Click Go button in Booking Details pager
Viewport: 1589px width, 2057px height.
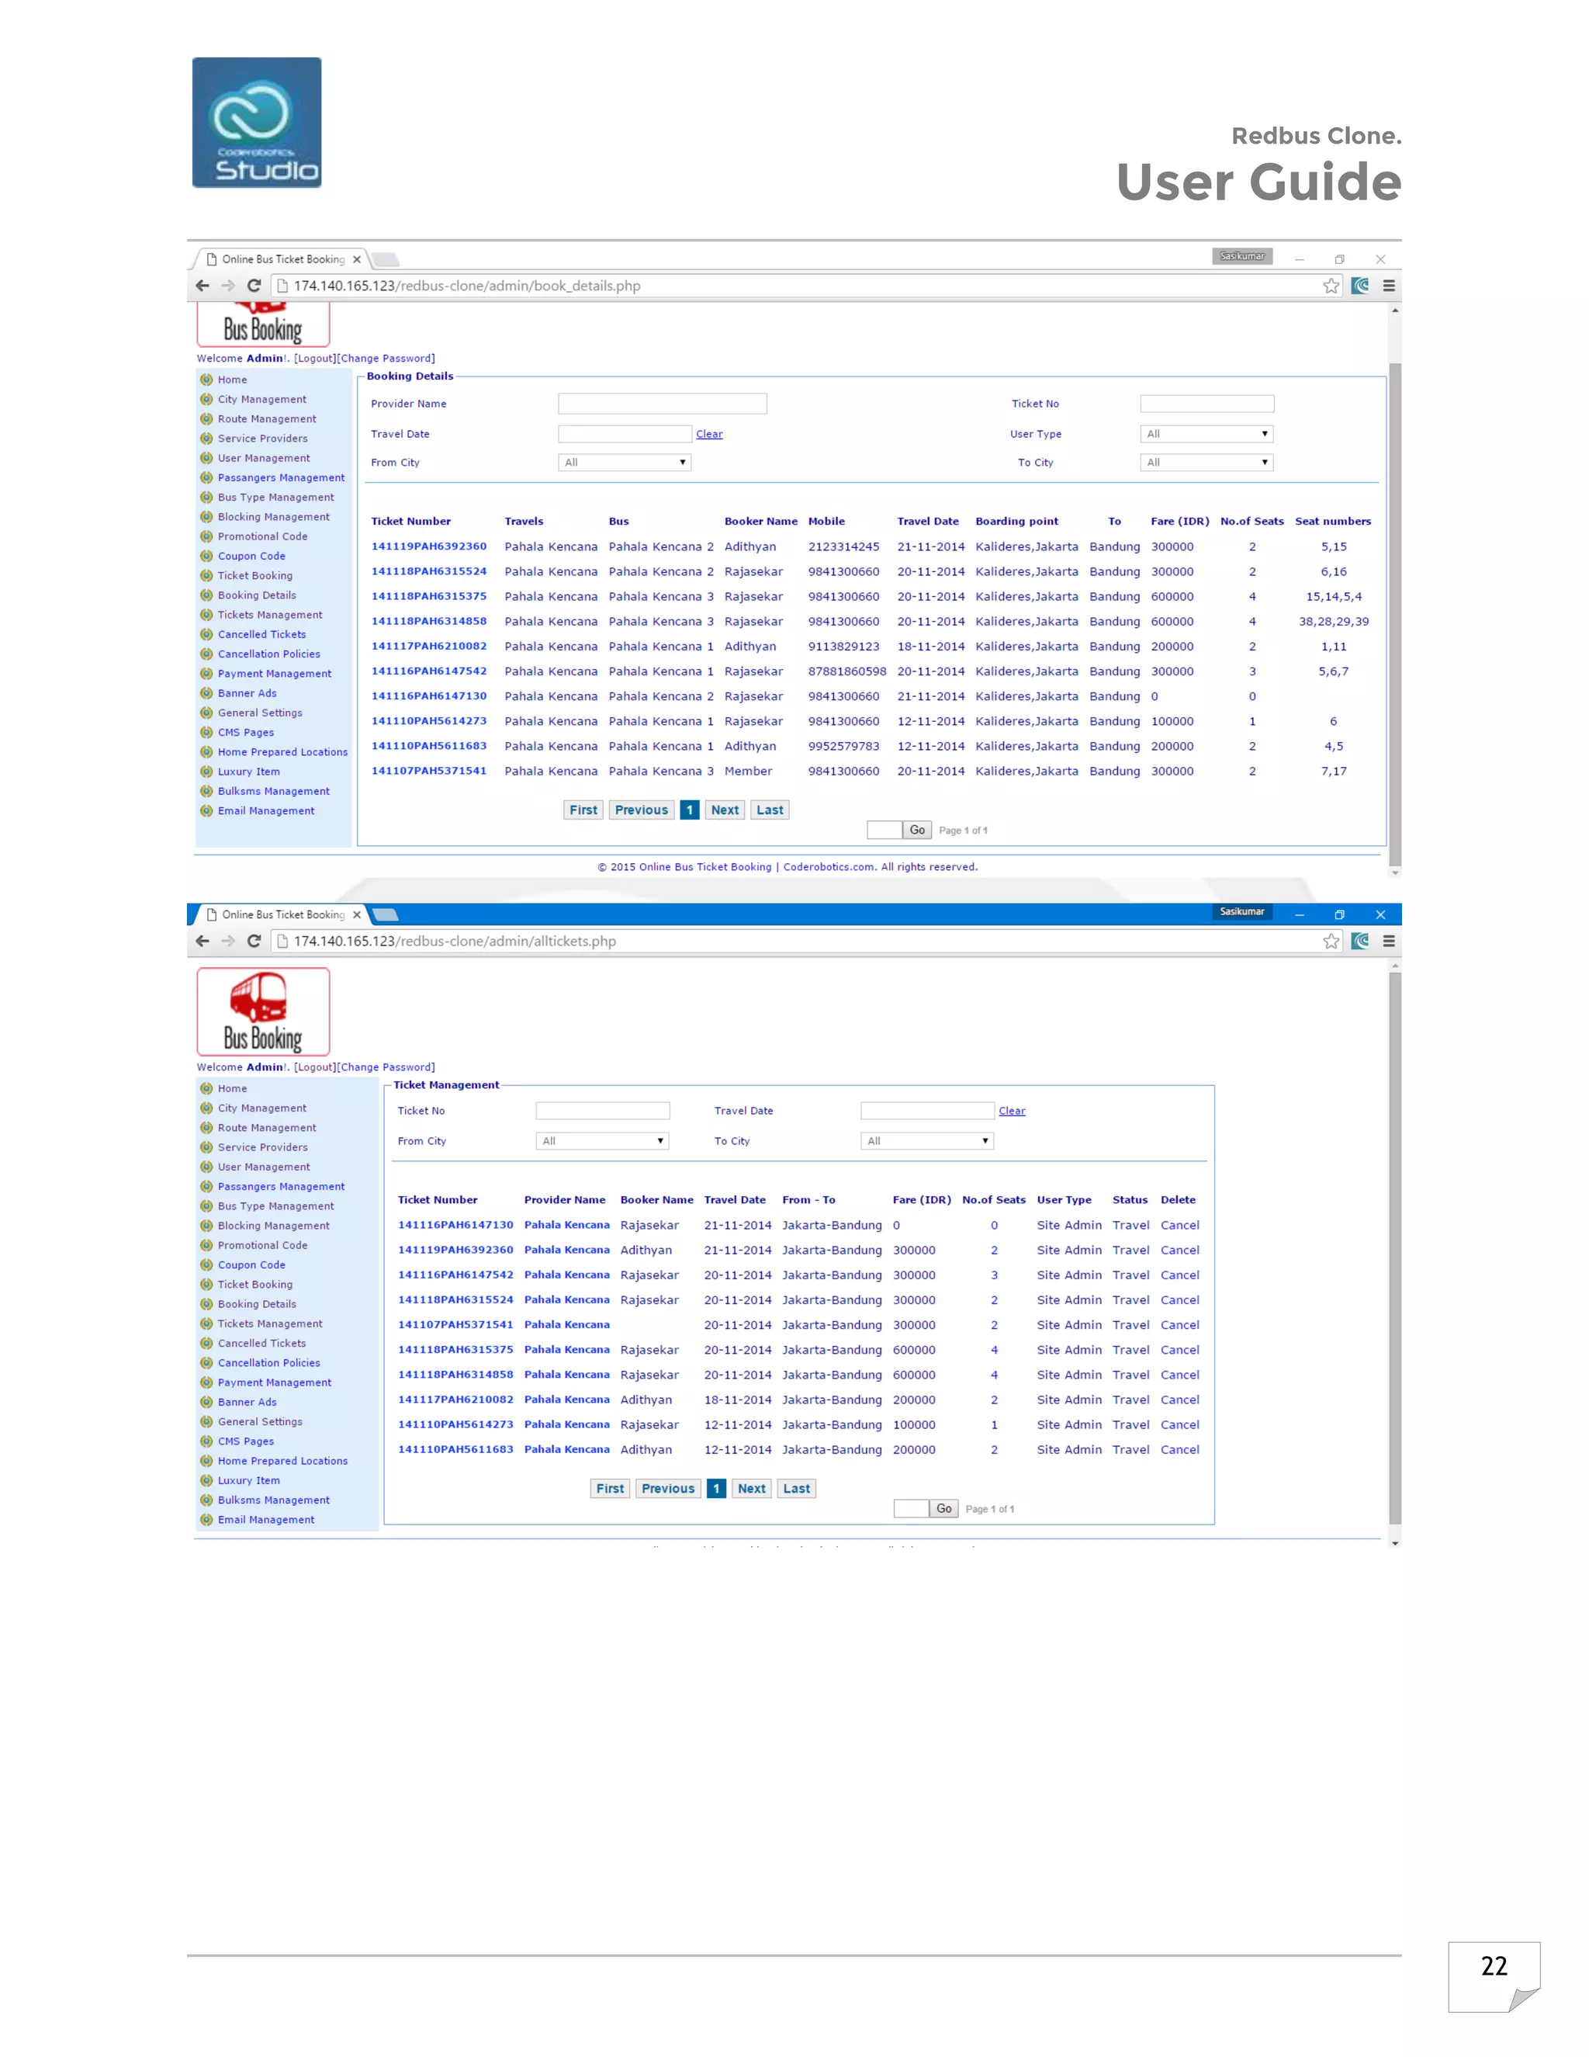[917, 830]
